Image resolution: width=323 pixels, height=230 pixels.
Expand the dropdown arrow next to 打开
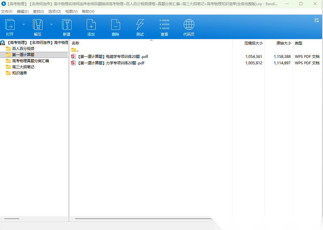click(24, 24)
